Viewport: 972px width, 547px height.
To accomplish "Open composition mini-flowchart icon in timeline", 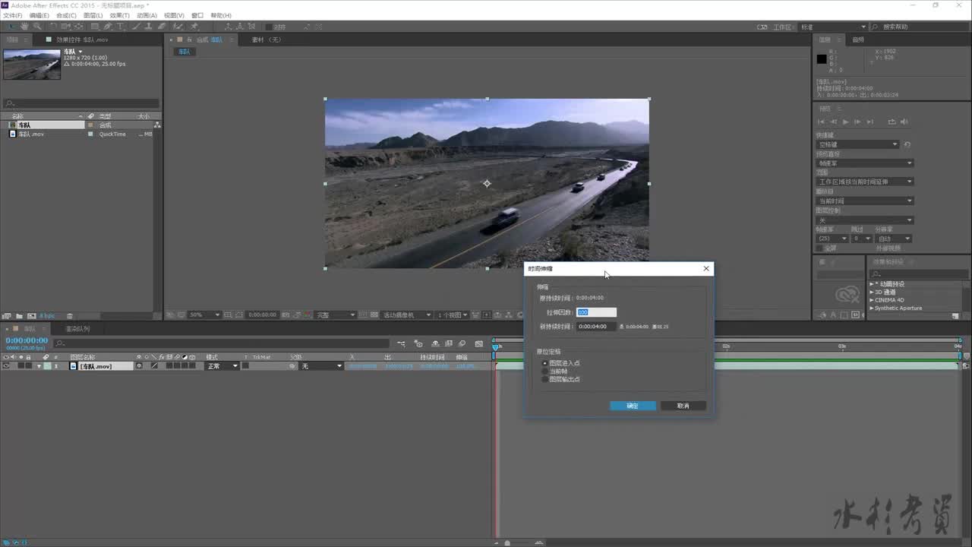I will click(401, 343).
